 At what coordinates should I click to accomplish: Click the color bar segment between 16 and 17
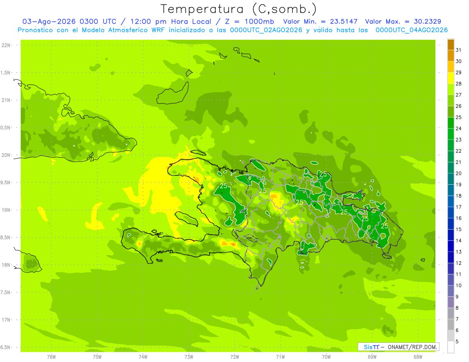pos(451,212)
